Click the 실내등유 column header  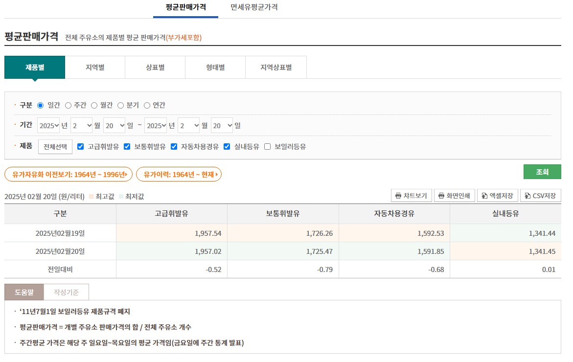coord(505,214)
